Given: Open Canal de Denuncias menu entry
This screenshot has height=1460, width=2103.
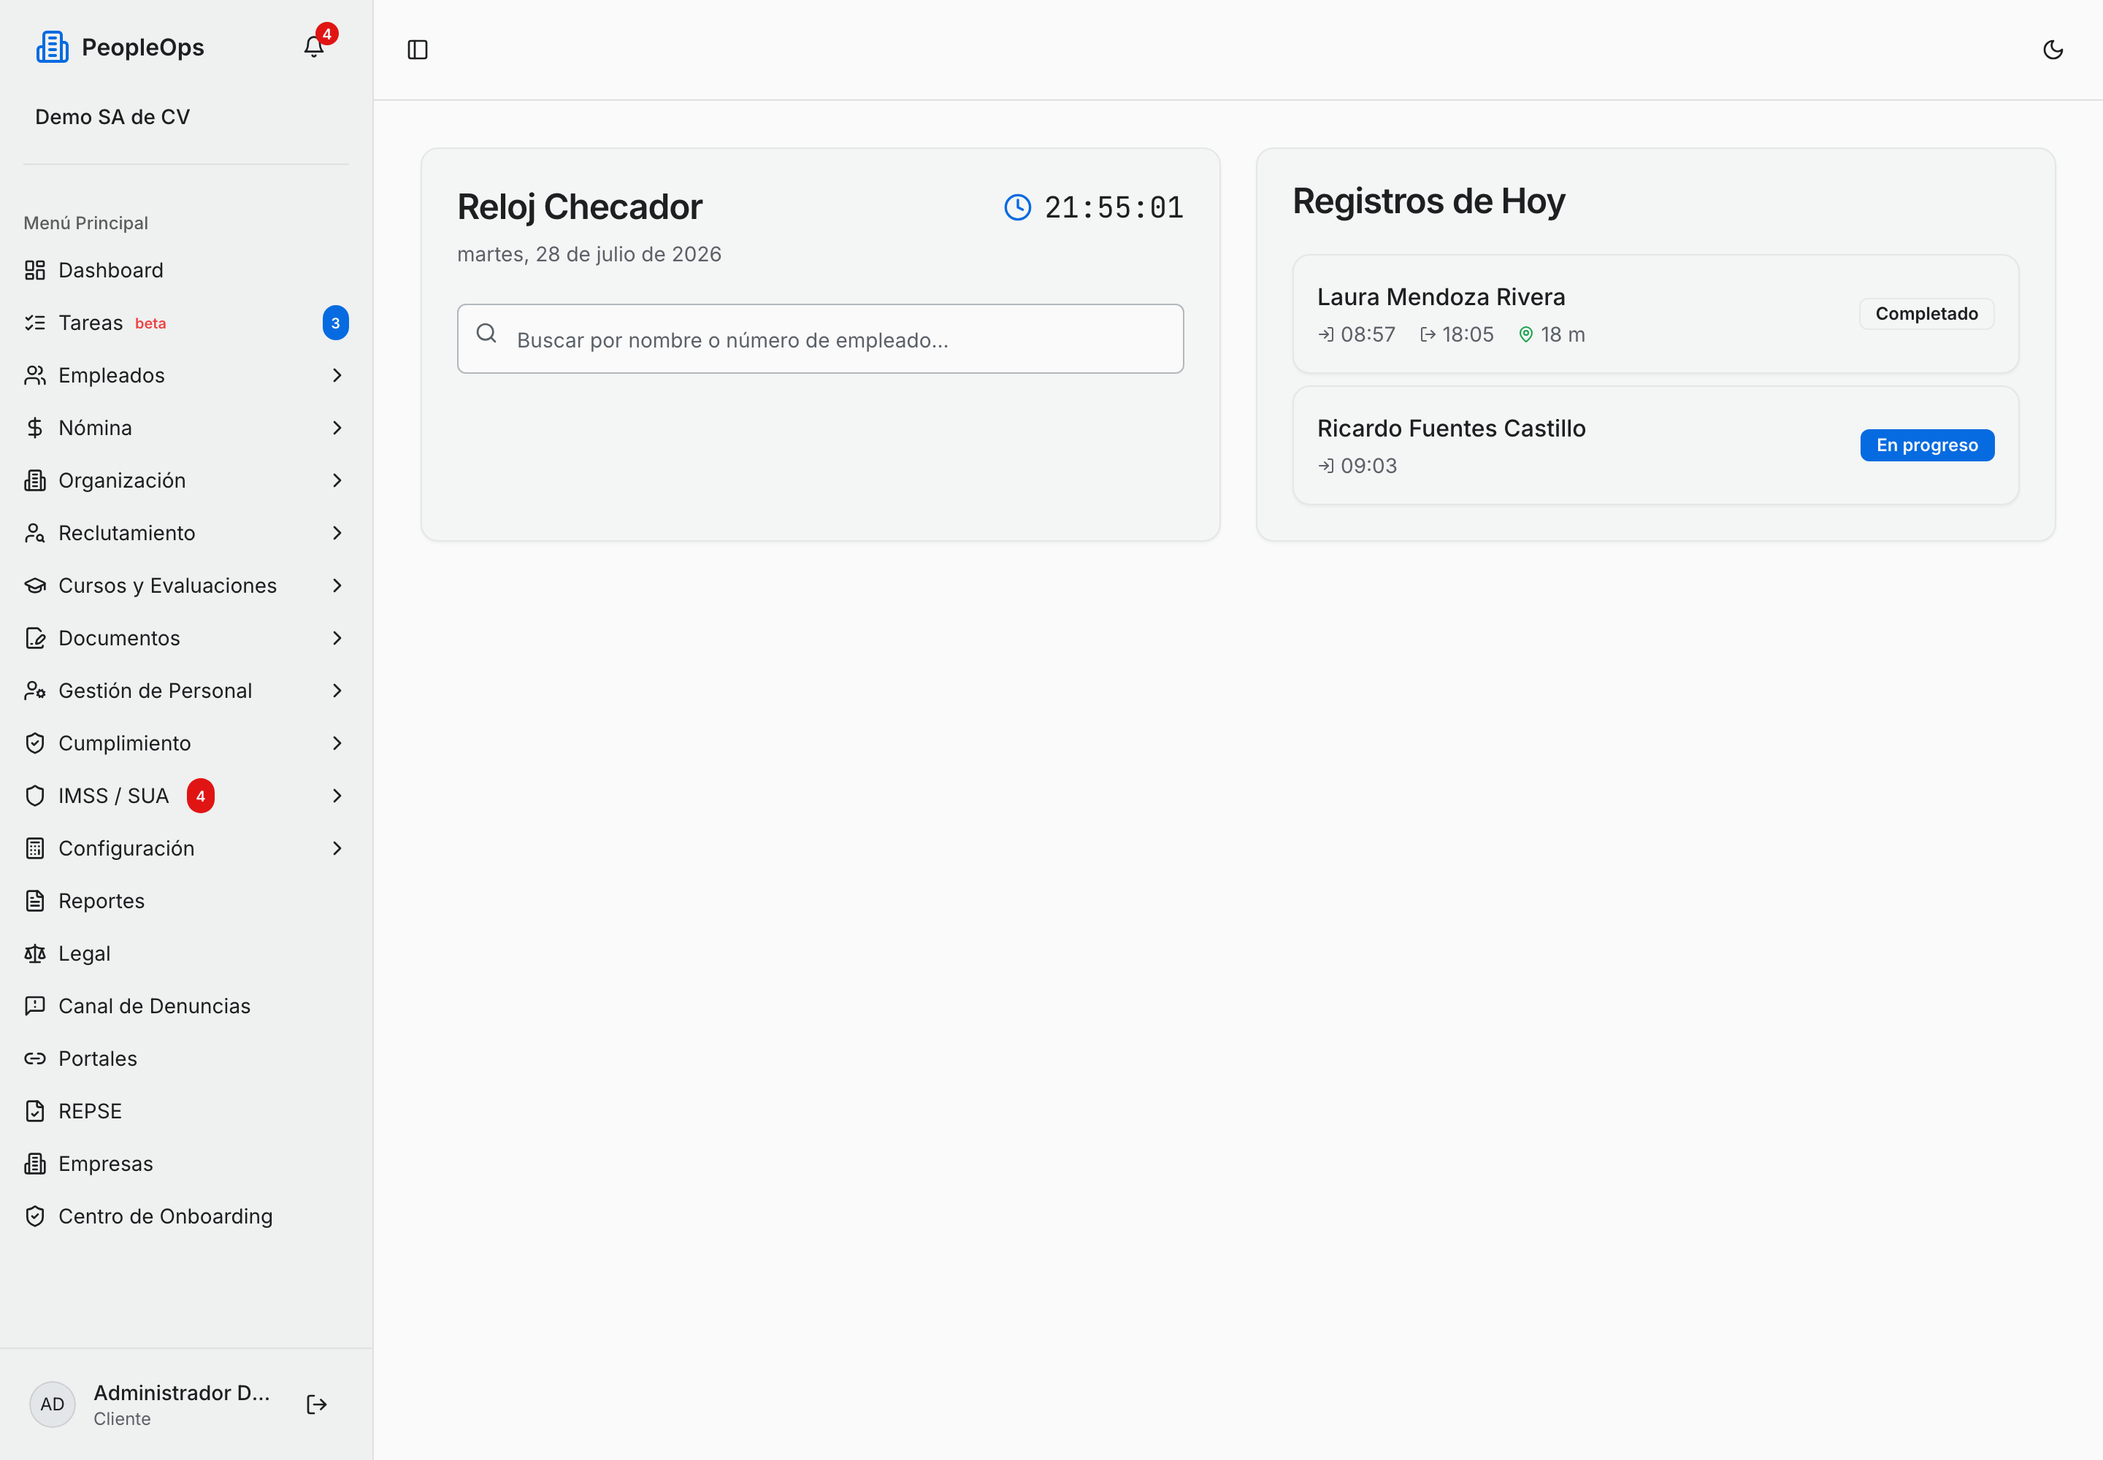Looking at the screenshot, I should point(185,1006).
